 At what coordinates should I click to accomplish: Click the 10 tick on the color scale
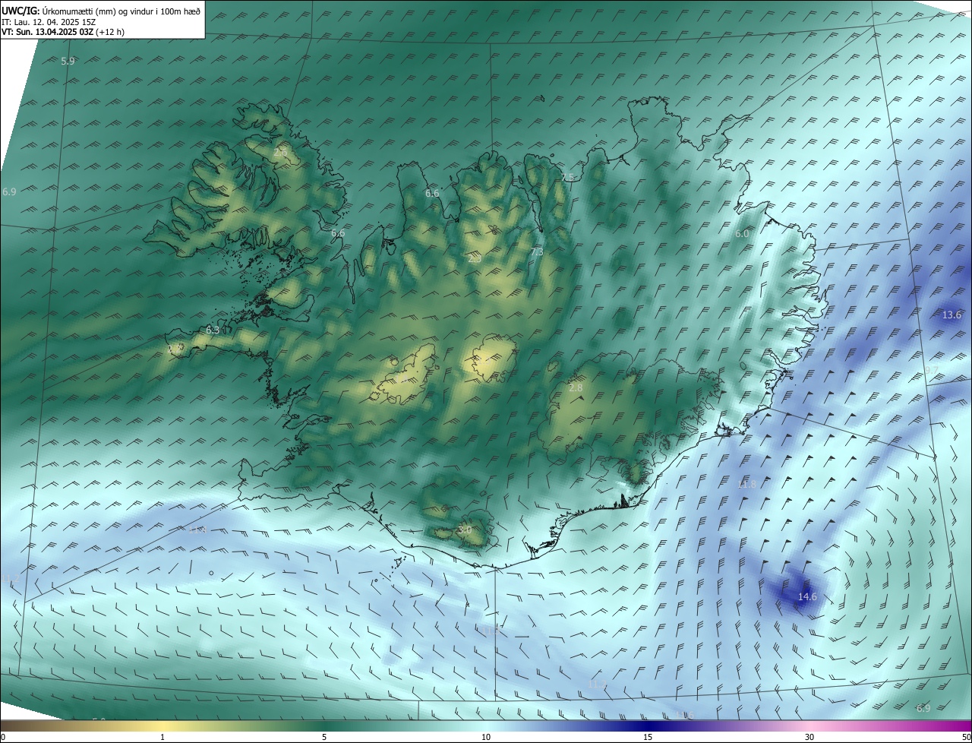486,737
